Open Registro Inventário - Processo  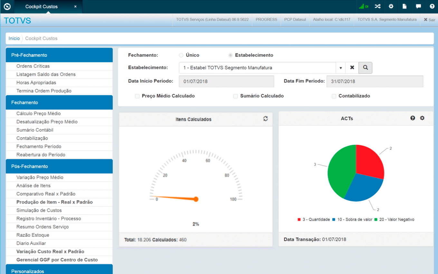[59, 219]
